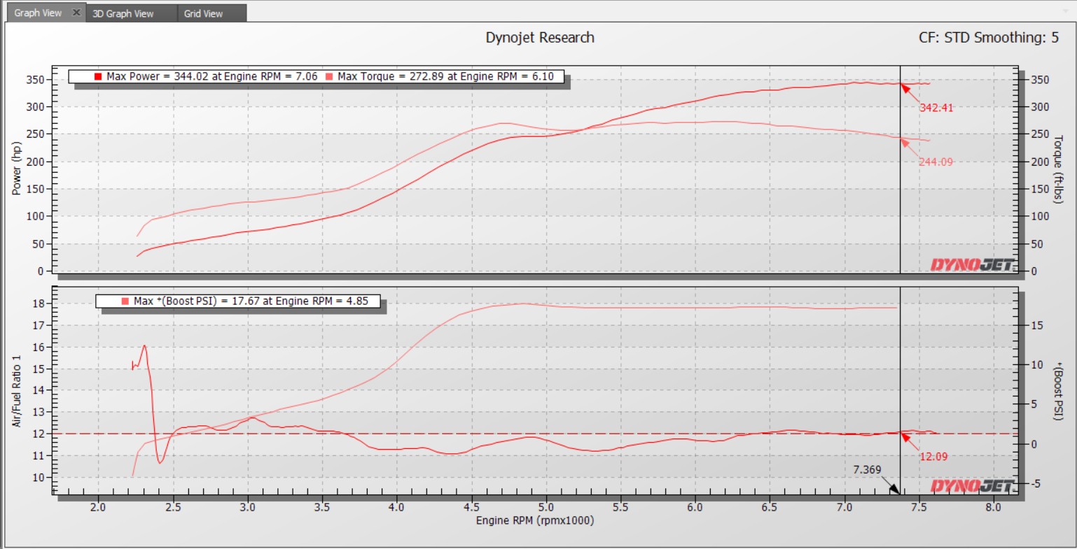The height and width of the screenshot is (549, 1077).
Task: Open the Grid View tab
Action: click(203, 13)
